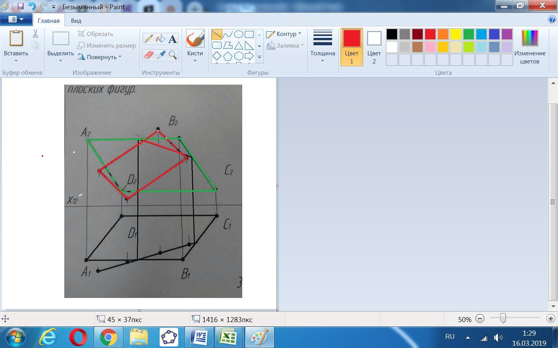This screenshot has height=348, width=558.
Task: Save the image using the quick access icon
Action: (x=21, y=6)
